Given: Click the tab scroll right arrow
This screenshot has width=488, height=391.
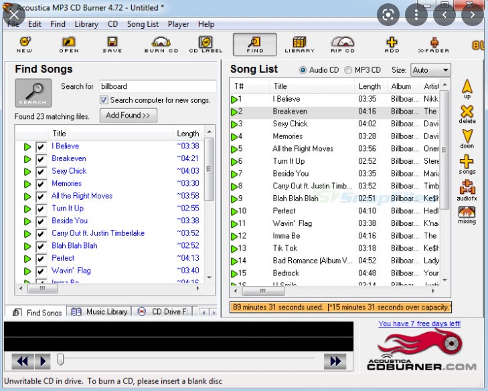Looking at the screenshot, I should pyautogui.click(x=214, y=312).
